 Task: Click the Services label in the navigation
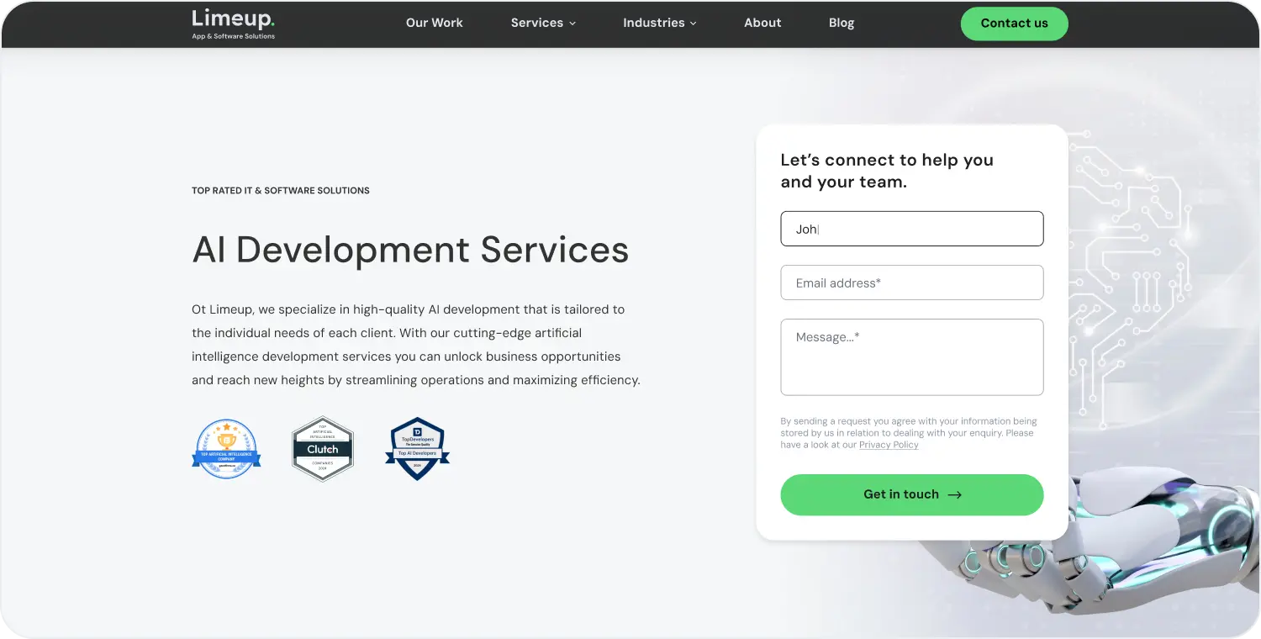tap(536, 23)
